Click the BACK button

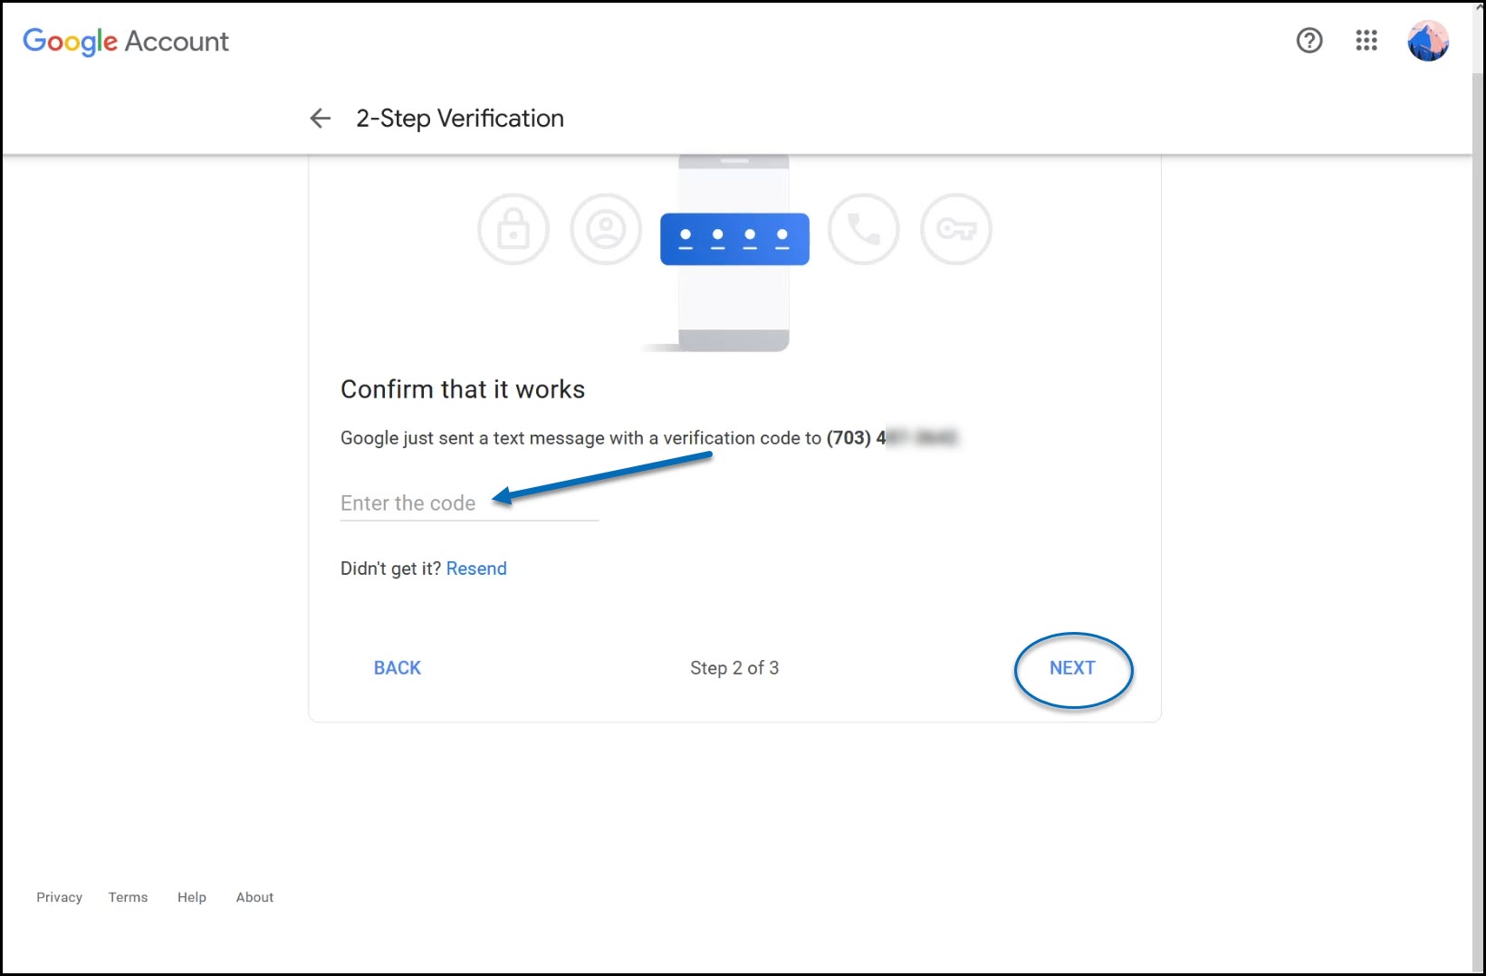pos(398,668)
